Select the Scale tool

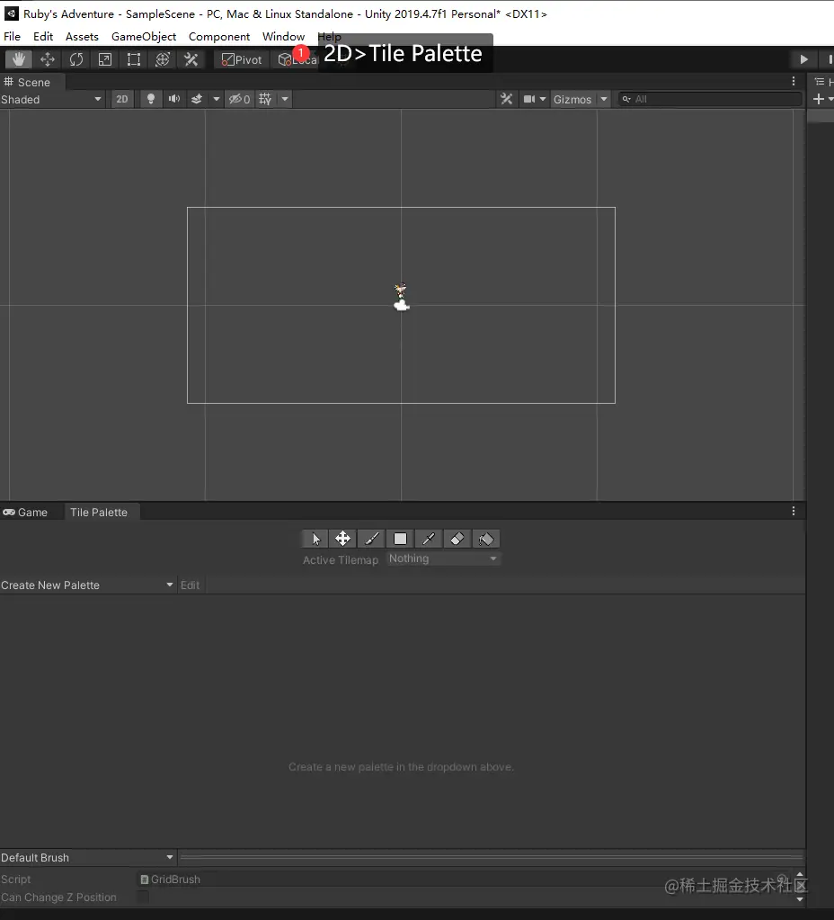[105, 59]
